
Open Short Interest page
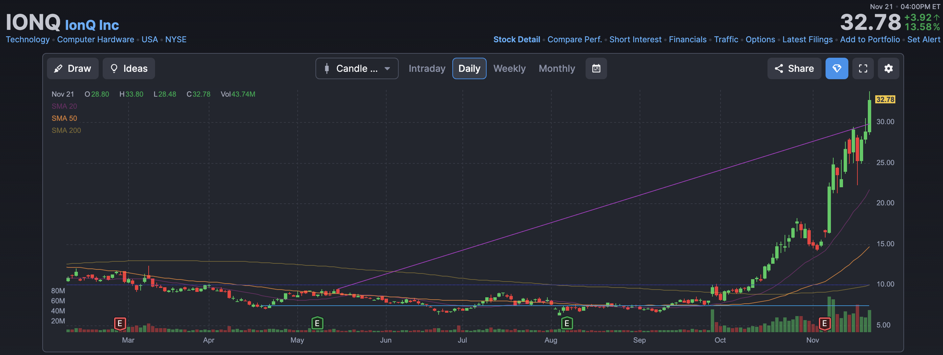(635, 40)
